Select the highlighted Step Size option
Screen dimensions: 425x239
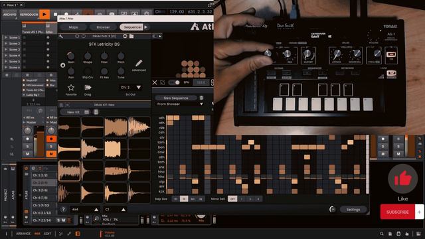pyautogui.click(x=184, y=199)
